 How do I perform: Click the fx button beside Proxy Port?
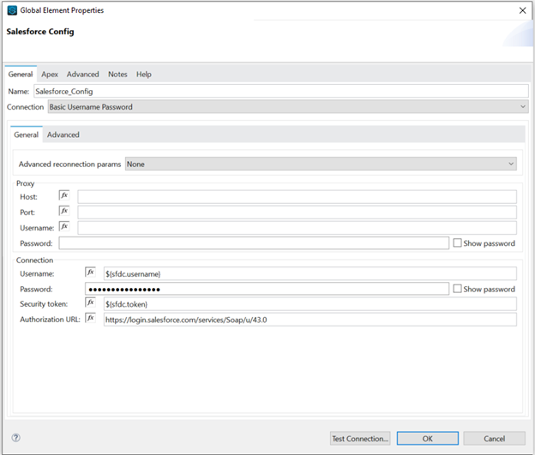coord(64,212)
